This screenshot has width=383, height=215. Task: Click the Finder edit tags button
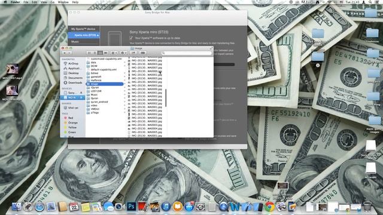143,53
